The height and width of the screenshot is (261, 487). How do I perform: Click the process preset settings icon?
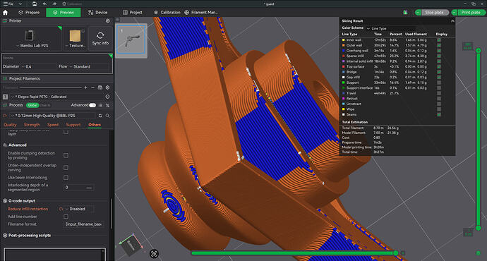pyautogui.click(x=107, y=105)
